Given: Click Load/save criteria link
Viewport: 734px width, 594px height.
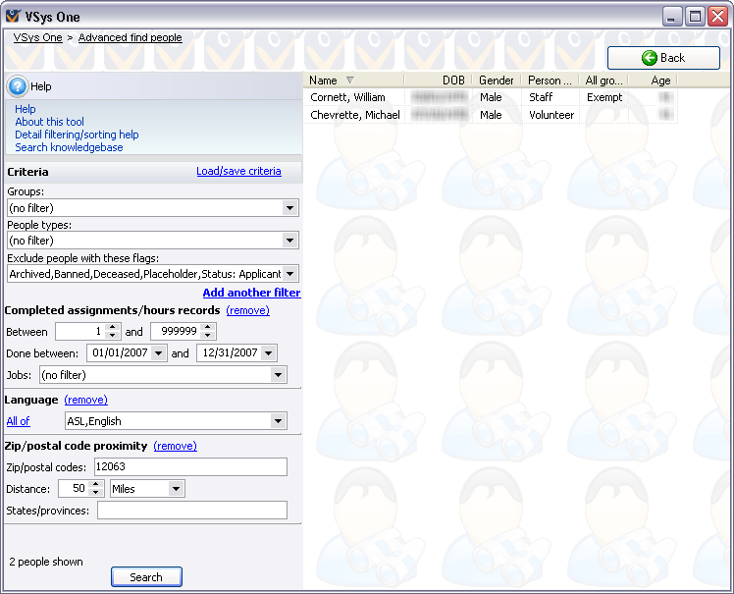Looking at the screenshot, I should tap(238, 171).
